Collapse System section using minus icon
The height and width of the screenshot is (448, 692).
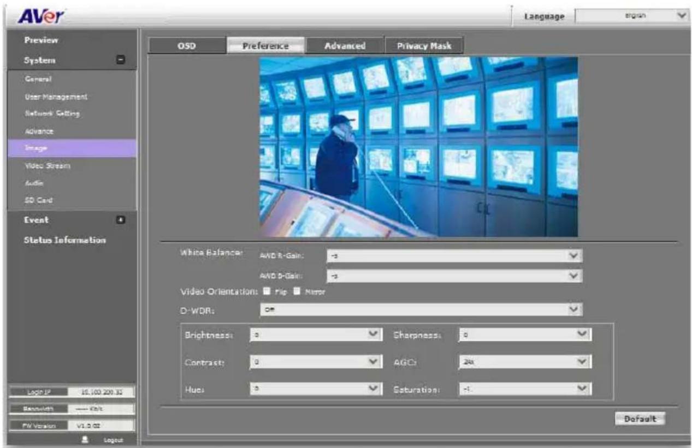coord(121,61)
